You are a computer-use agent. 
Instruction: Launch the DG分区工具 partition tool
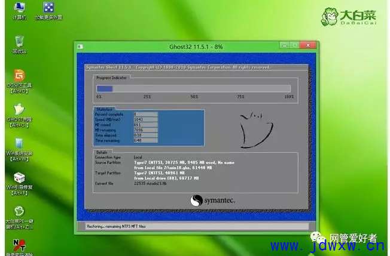(19, 76)
